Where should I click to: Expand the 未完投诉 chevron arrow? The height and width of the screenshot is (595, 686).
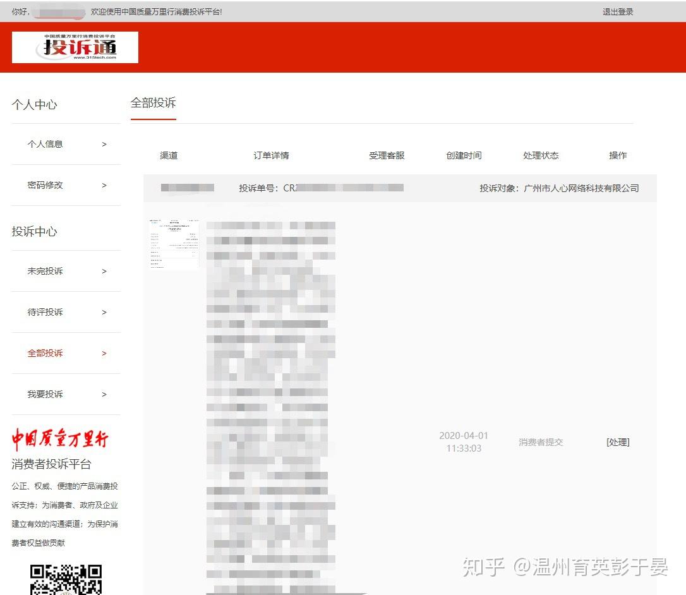[104, 271]
